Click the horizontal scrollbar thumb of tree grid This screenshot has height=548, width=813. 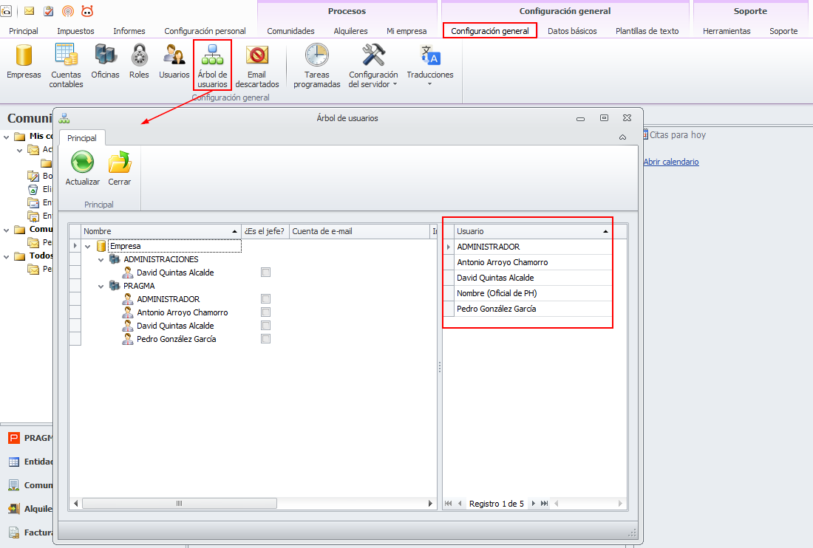[180, 504]
